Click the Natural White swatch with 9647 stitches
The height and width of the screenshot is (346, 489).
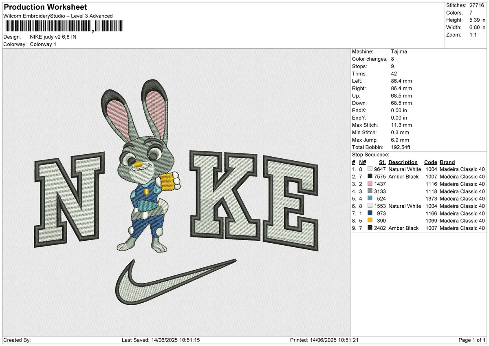(370, 169)
